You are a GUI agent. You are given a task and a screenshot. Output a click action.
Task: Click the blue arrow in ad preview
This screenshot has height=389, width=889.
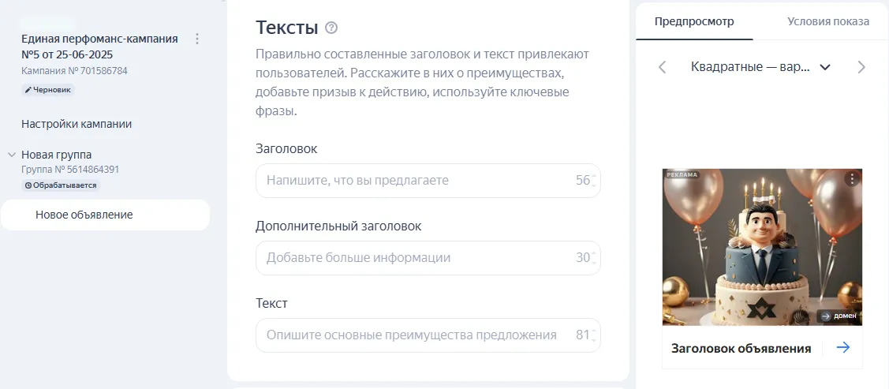843,348
